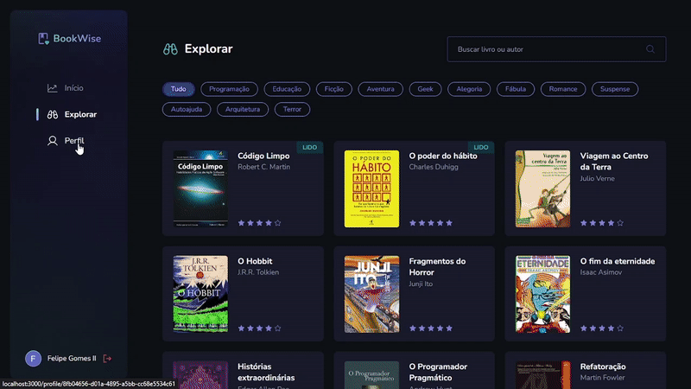Open the Início menu item

[66, 88]
